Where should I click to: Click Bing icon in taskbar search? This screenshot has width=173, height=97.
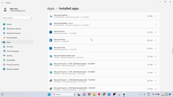(x=75, y=94)
